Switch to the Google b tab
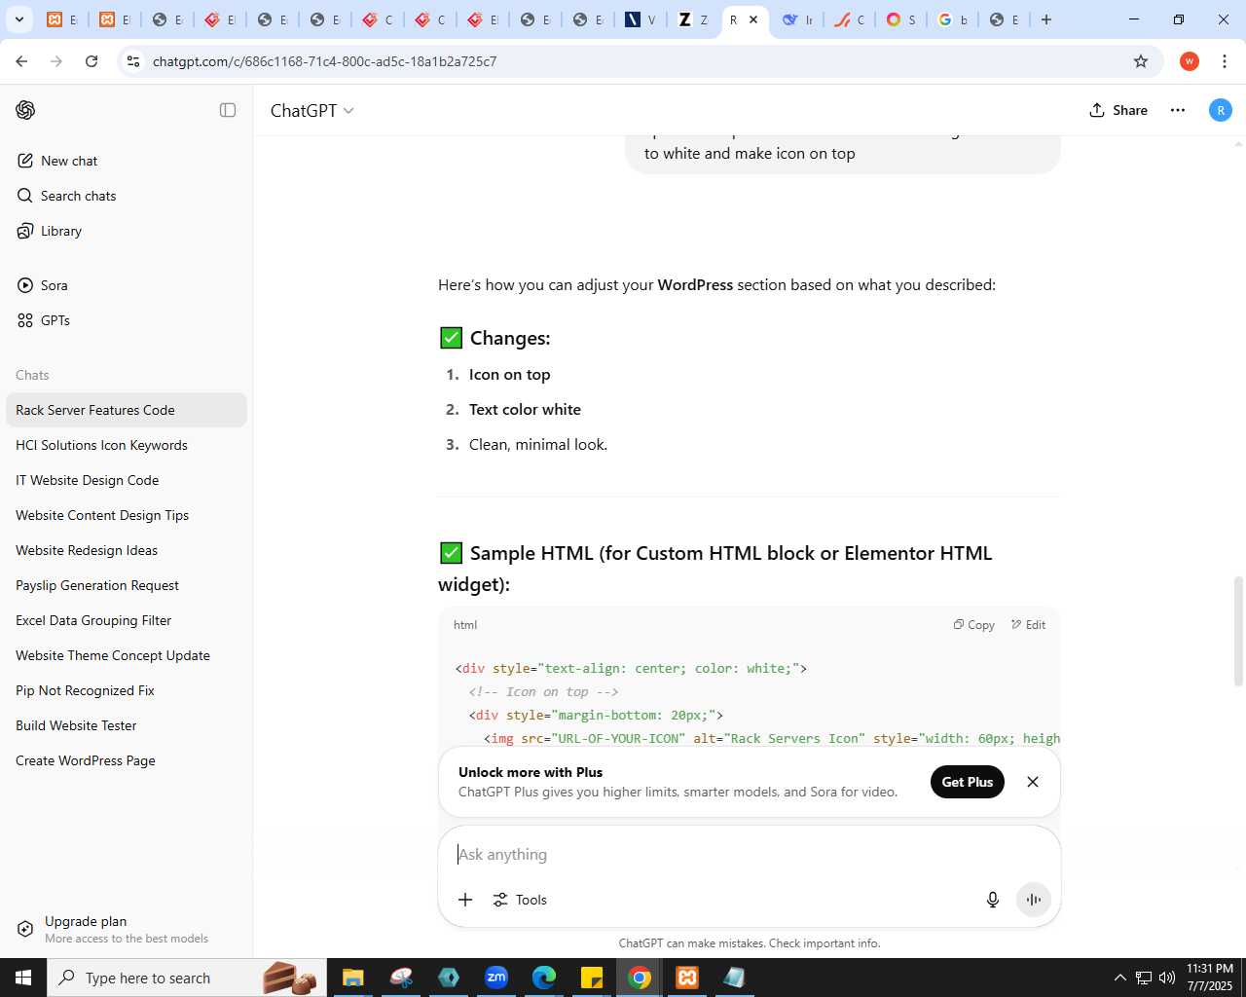The height and width of the screenshot is (997, 1246). [x=954, y=19]
